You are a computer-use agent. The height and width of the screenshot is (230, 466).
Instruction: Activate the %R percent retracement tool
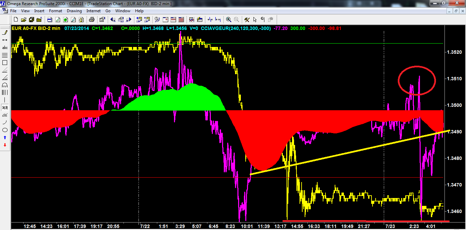tap(5, 108)
